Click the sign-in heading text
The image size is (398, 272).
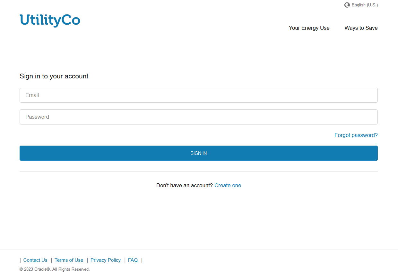click(54, 76)
